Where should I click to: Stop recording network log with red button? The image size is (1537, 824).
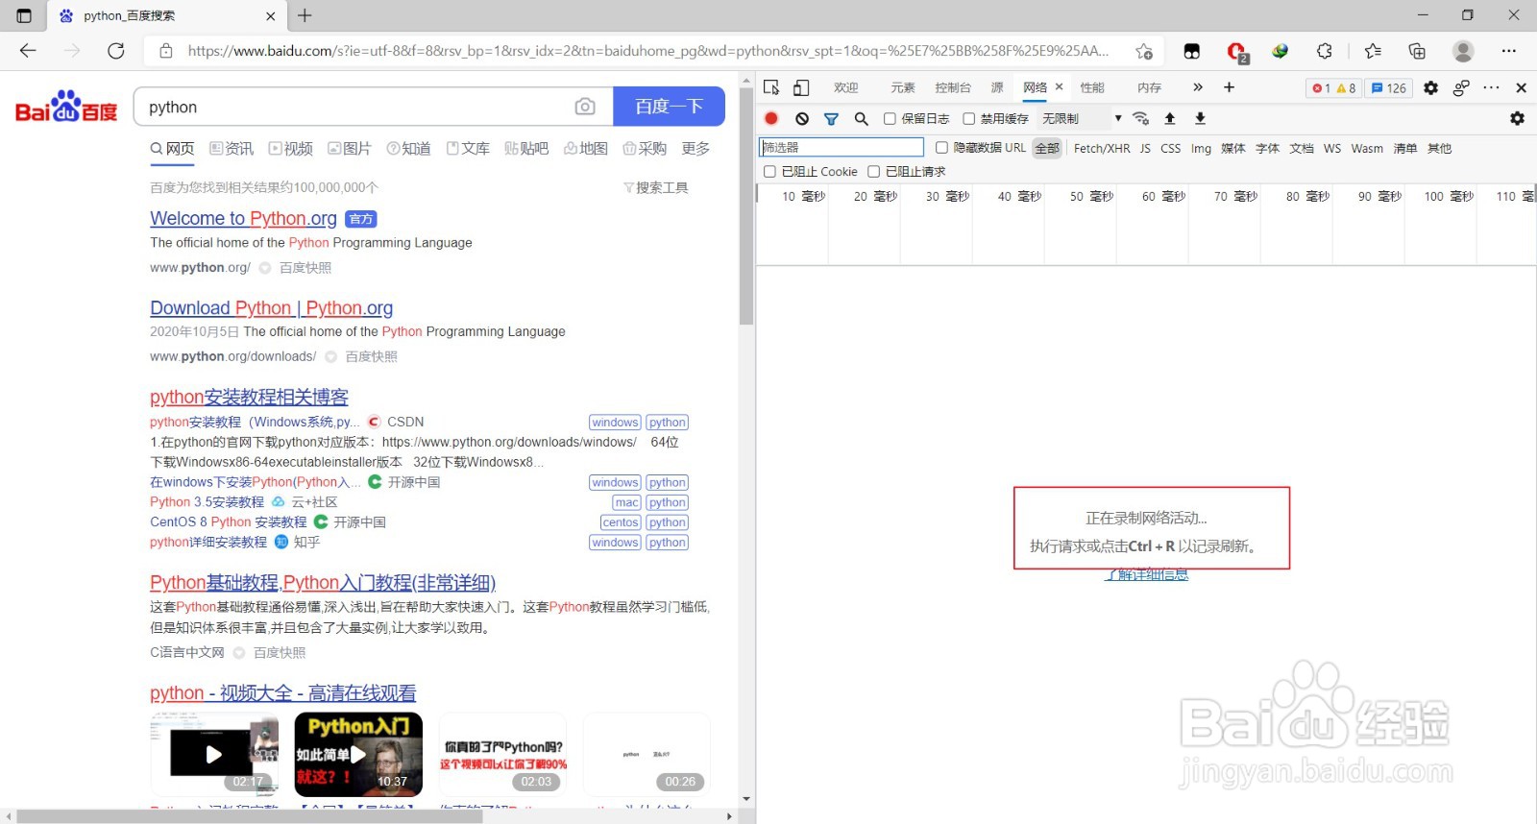[x=771, y=118]
